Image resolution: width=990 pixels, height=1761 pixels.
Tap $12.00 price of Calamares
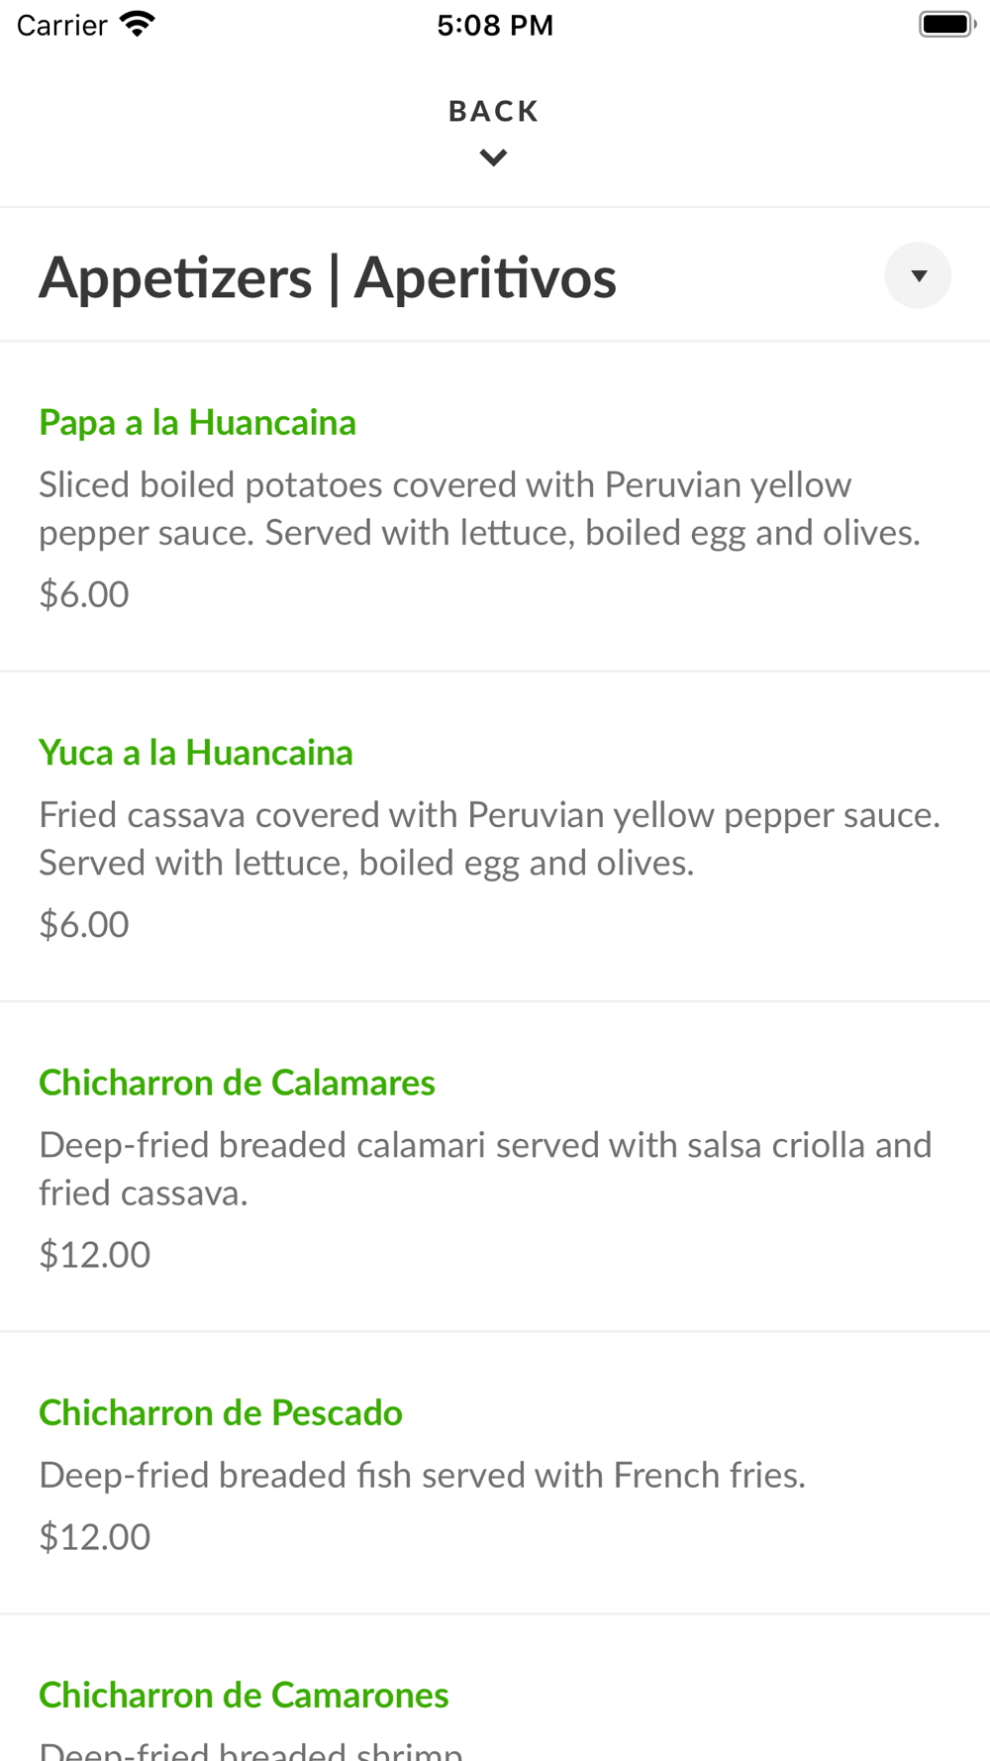95,1254
